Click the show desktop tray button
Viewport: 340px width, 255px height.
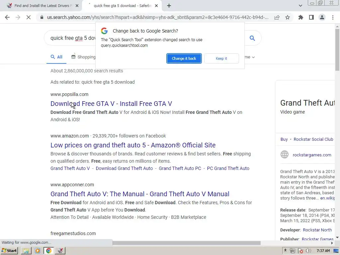point(336,251)
